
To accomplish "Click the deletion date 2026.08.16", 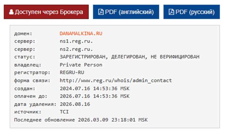I will click(x=75, y=104).
